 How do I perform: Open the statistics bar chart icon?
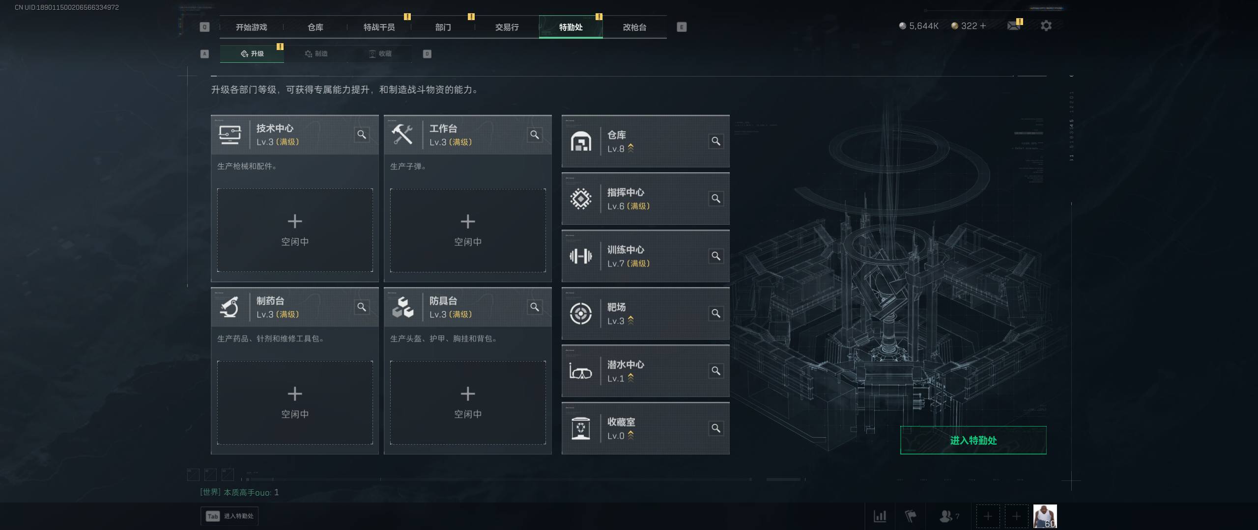pos(880,516)
